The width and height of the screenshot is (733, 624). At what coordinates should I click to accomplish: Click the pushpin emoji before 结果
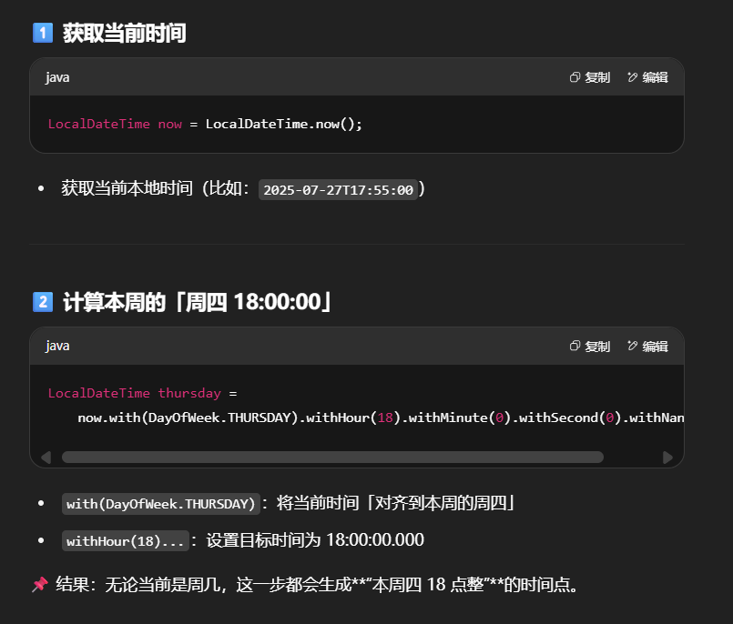pos(39,584)
